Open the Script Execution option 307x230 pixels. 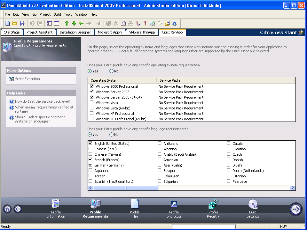click(27, 79)
